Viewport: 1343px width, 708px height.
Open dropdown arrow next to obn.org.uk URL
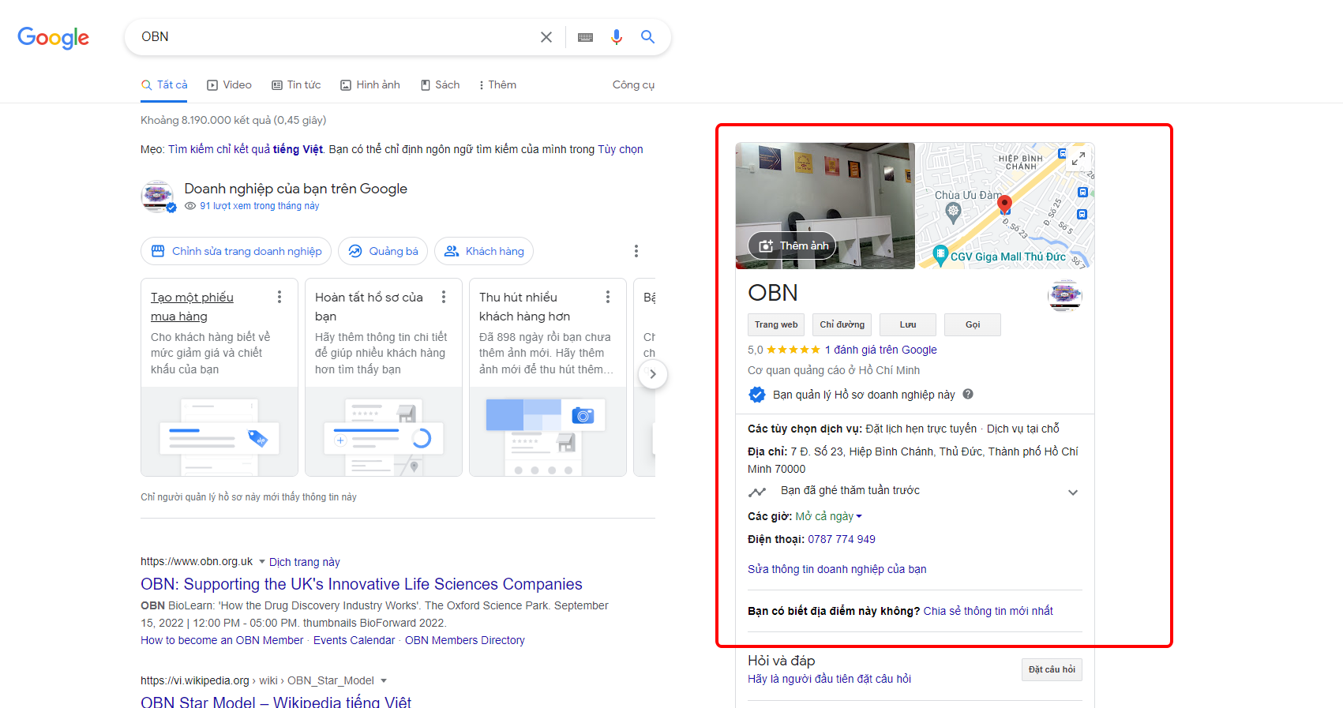point(262,562)
